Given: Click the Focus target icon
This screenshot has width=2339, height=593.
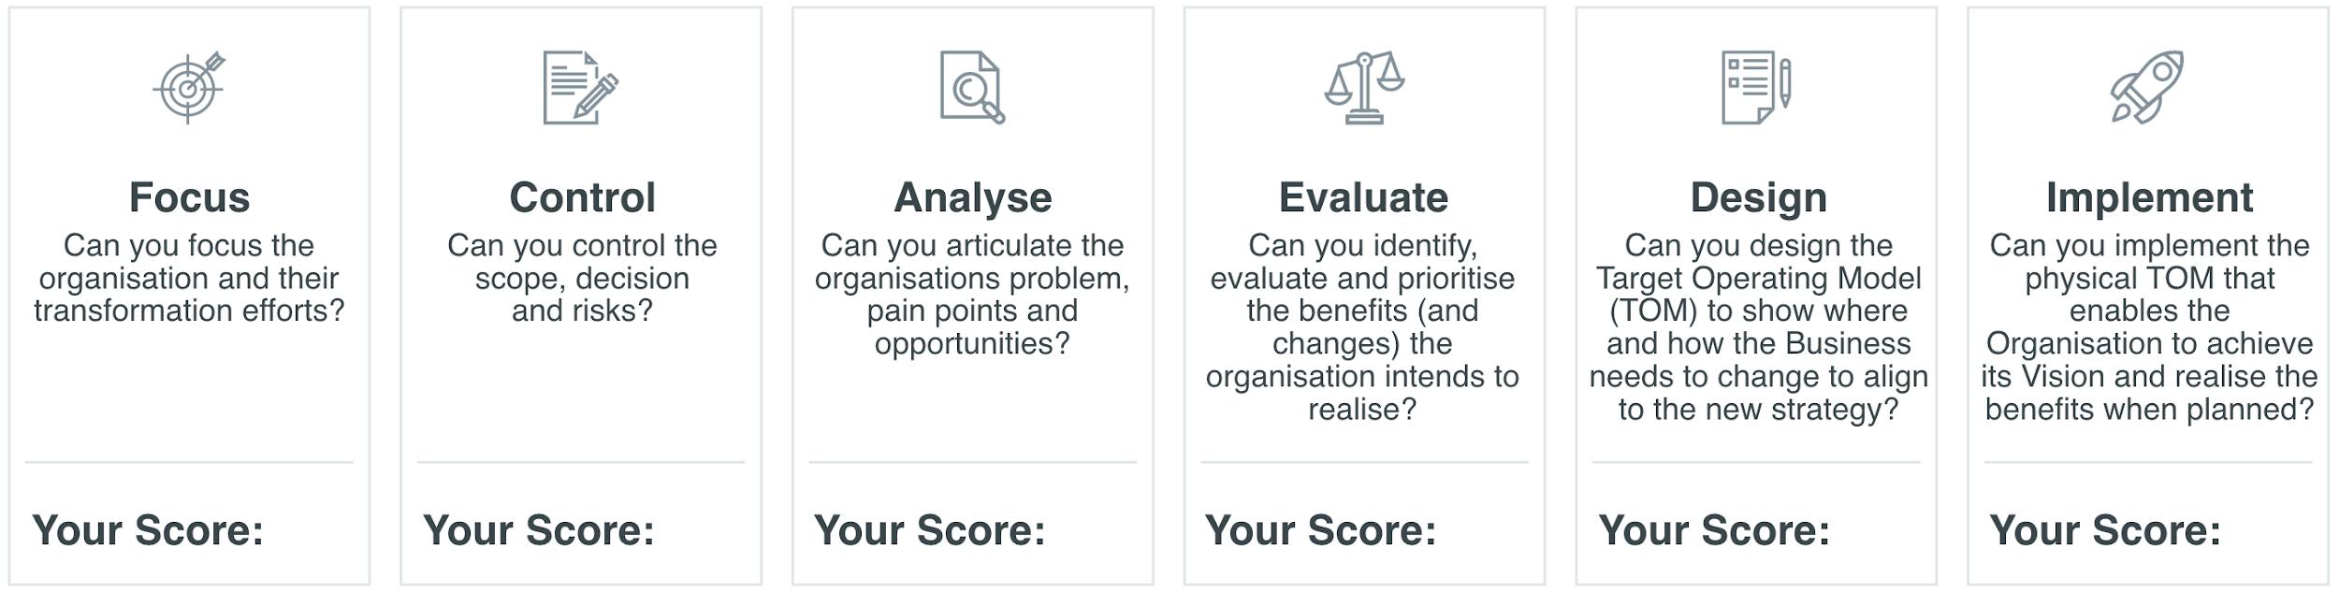Looking at the screenshot, I should pyautogui.click(x=189, y=88).
